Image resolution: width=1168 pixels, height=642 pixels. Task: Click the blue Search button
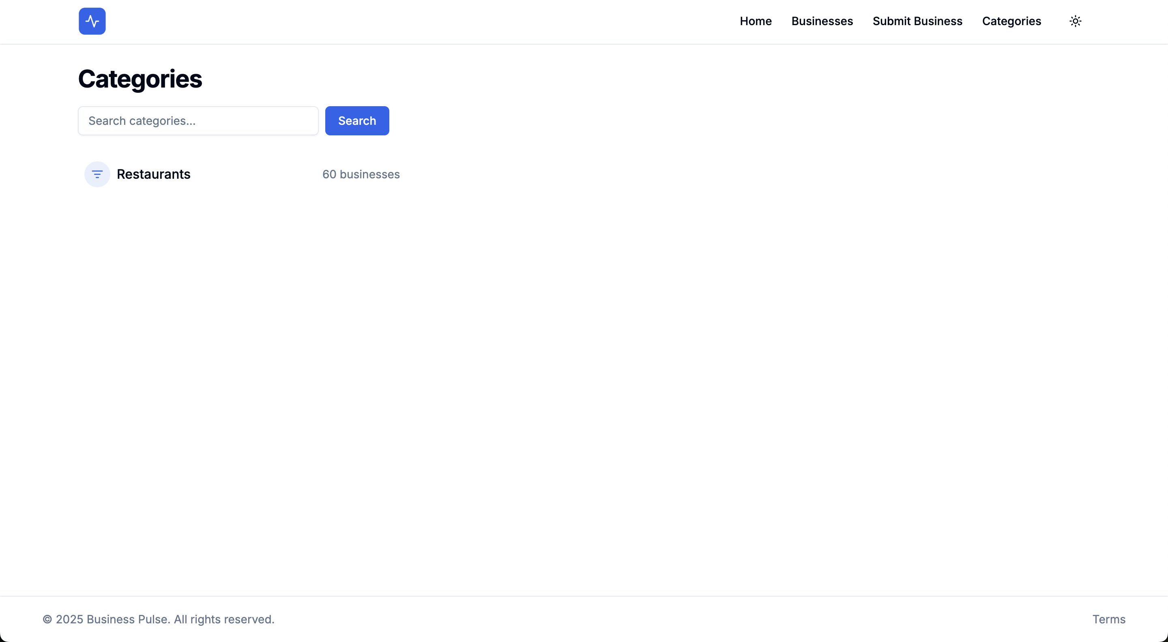coord(357,121)
